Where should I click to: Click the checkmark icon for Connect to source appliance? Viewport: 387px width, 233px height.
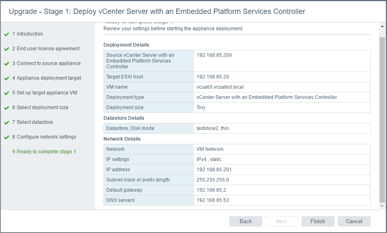(x=7, y=64)
